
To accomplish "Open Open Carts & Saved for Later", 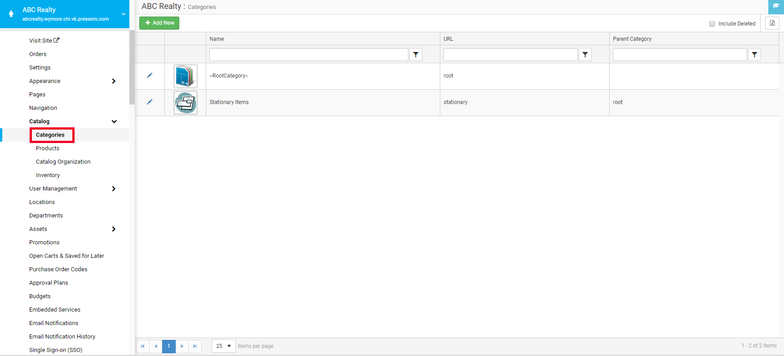I will click(x=66, y=256).
